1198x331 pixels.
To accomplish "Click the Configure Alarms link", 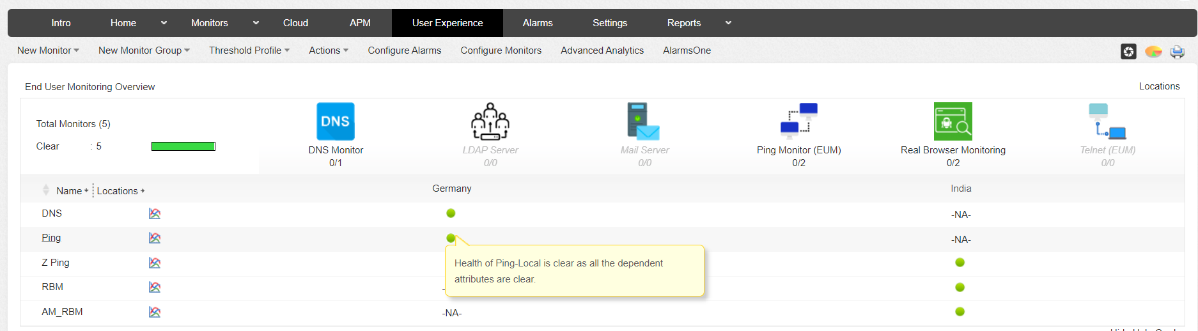I will coord(404,50).
